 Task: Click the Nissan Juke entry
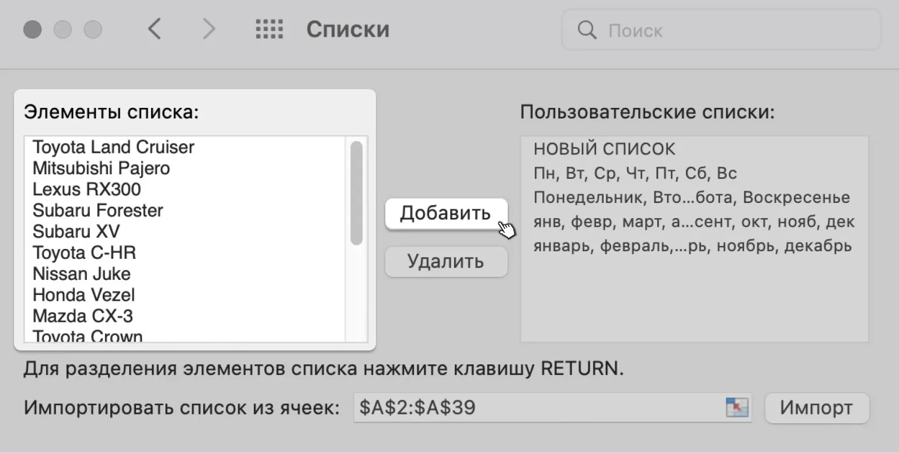click(82, 273)
